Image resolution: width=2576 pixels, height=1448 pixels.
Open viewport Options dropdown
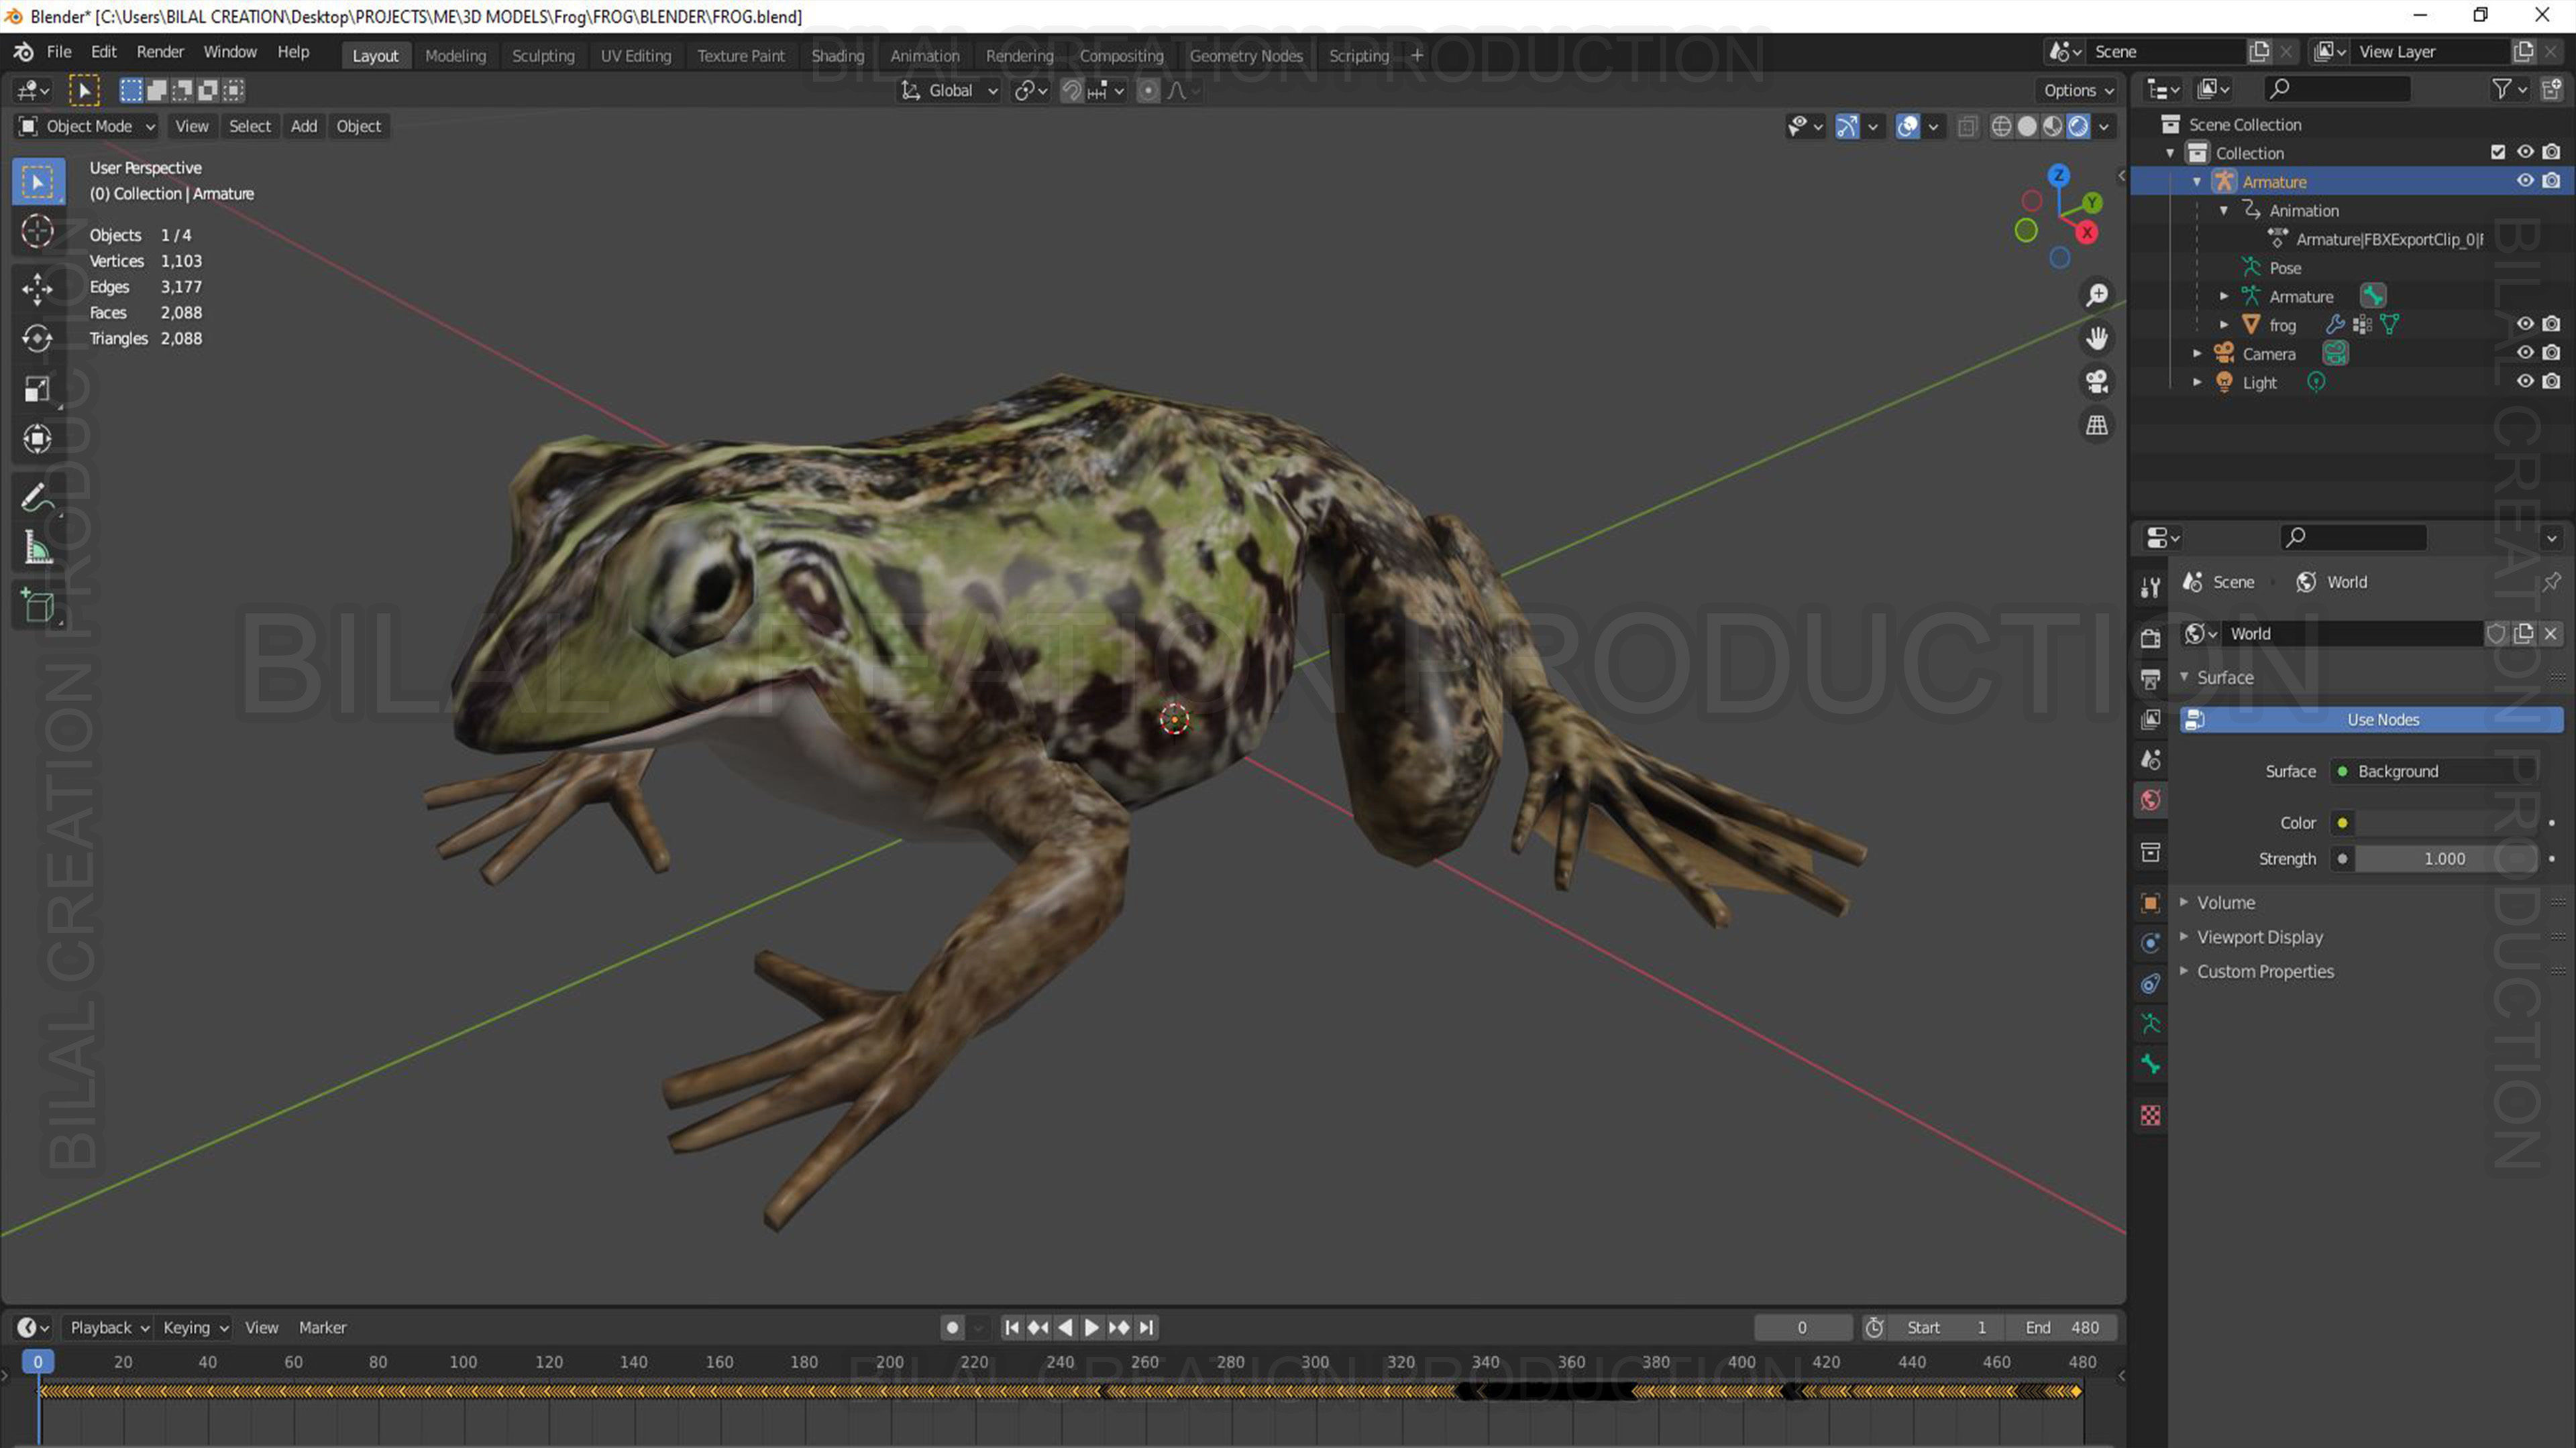pos(2078,91)
